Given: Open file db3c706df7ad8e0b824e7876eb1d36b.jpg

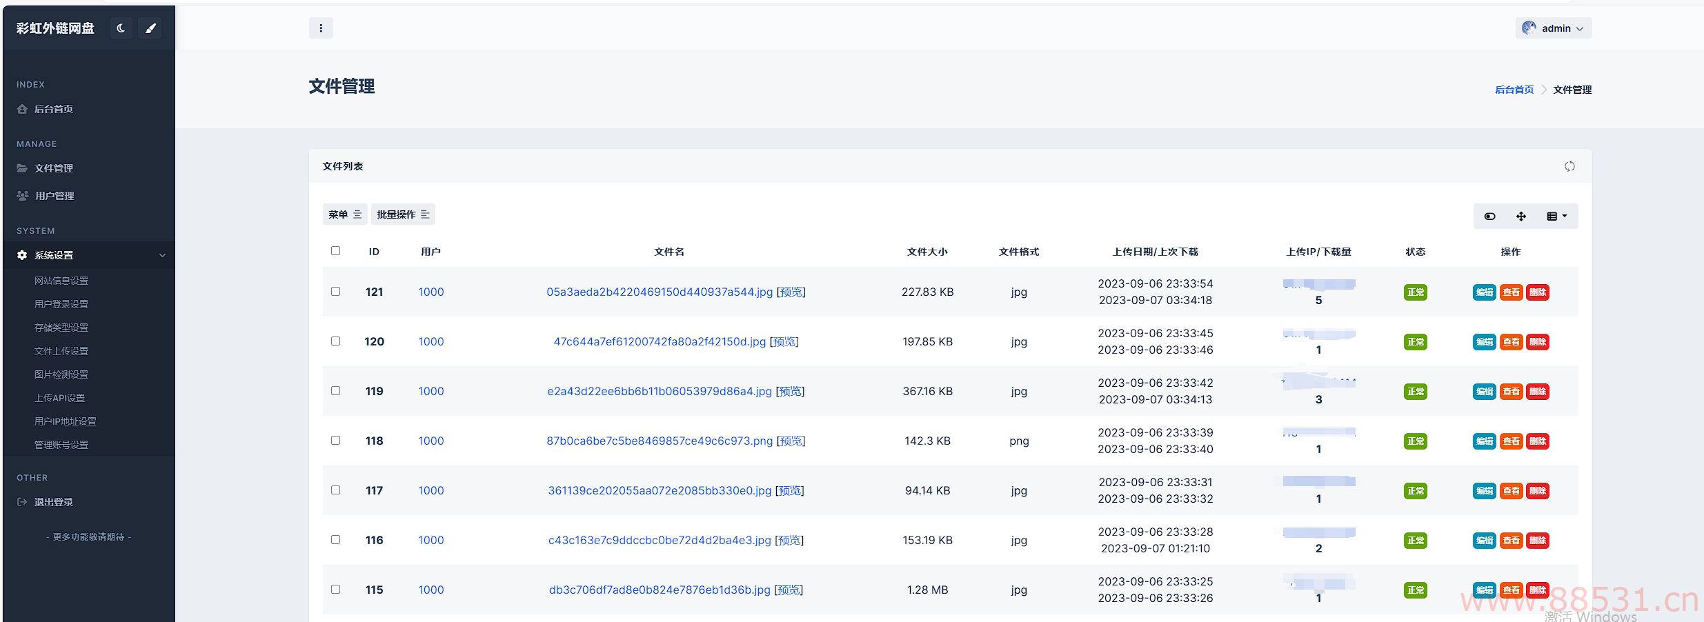Looking at the screenshot, I should pos(660,590).
